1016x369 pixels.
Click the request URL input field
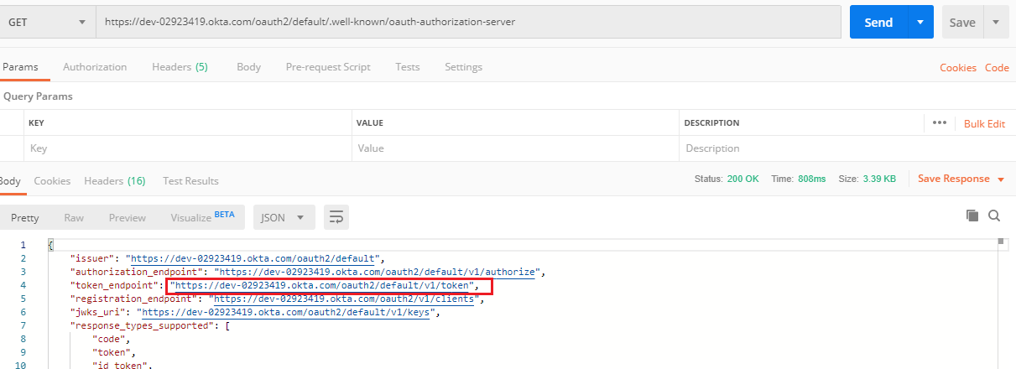coord(468,22)
